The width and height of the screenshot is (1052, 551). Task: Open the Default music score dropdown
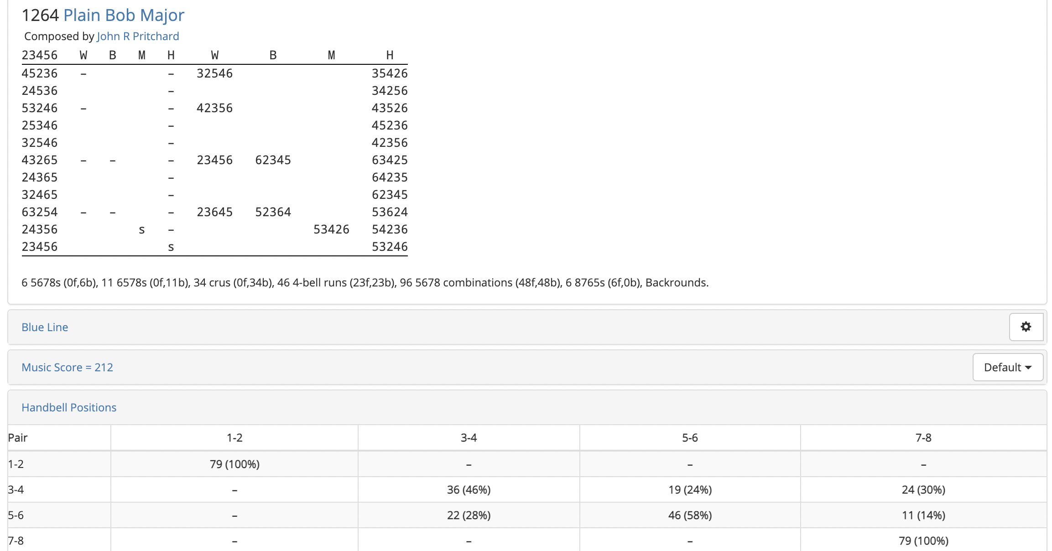tap(1008, 367)
